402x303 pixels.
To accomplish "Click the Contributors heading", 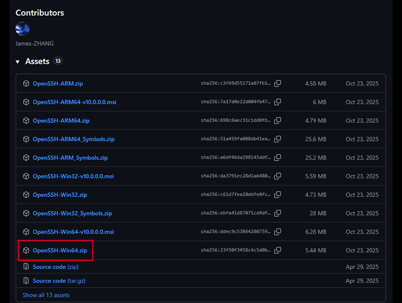I will (x=40, y=13).
